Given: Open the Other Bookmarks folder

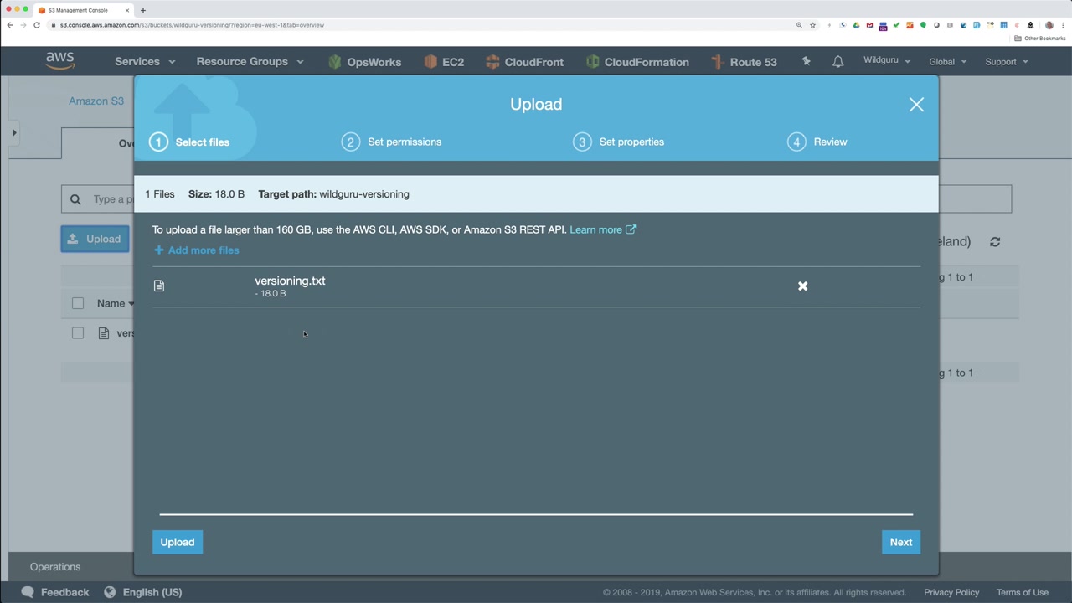Looking at the screenshot, I should tap(1040, 39).
